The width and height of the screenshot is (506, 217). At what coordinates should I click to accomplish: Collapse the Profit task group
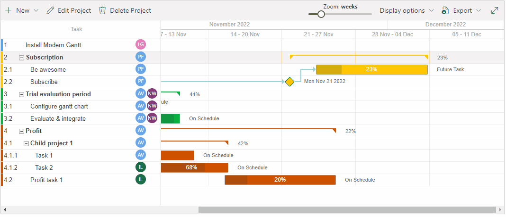(21, 131)
